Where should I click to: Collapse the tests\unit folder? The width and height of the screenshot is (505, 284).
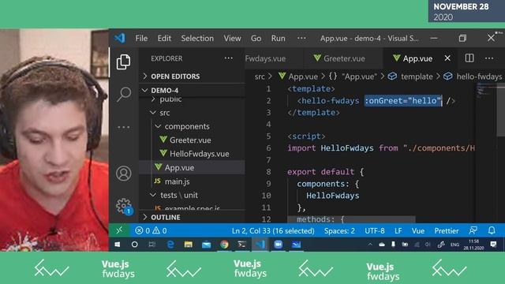179,195
